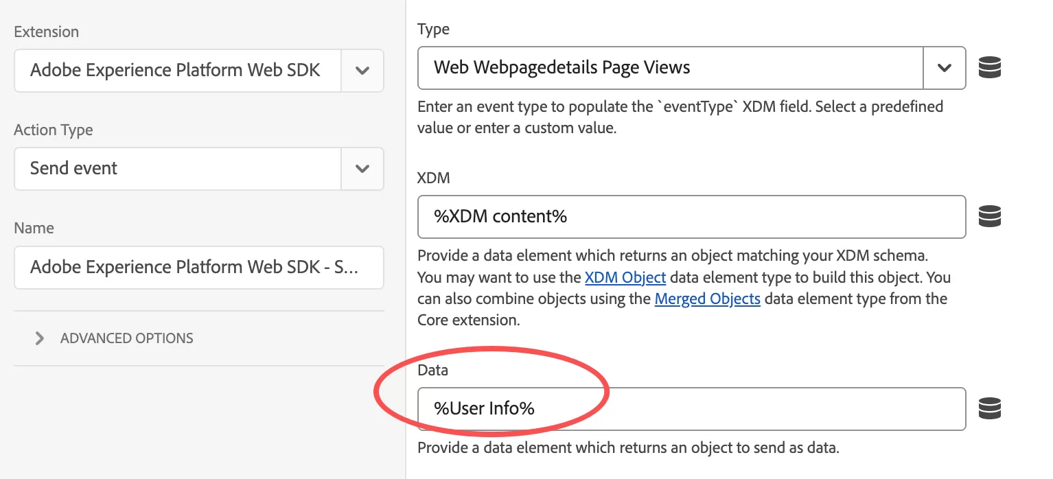The width and height of the screenshot is (1053, 479).
Task: Open data element picker beside Data field
Action: 989,408
